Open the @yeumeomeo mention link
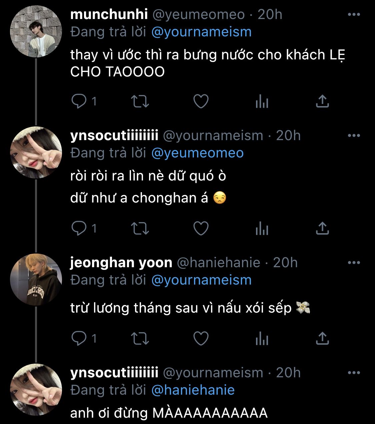The image size is (375, 424). coord(197,153)
